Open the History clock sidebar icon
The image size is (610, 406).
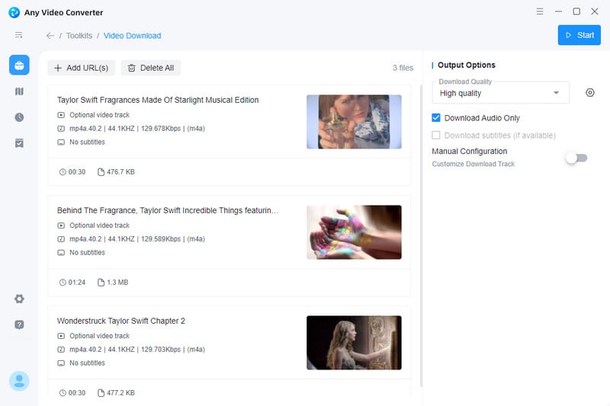point(19,117)
